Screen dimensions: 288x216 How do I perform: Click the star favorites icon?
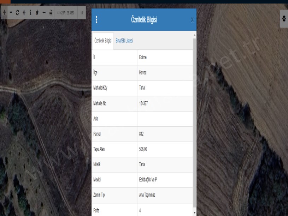pos(37,12)
